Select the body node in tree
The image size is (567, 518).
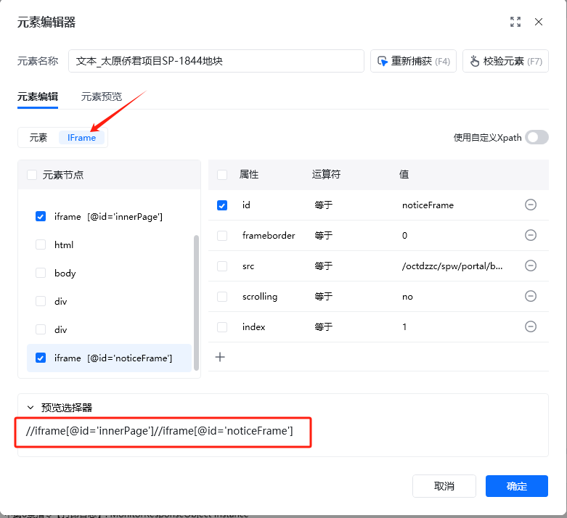click(65, 273)
